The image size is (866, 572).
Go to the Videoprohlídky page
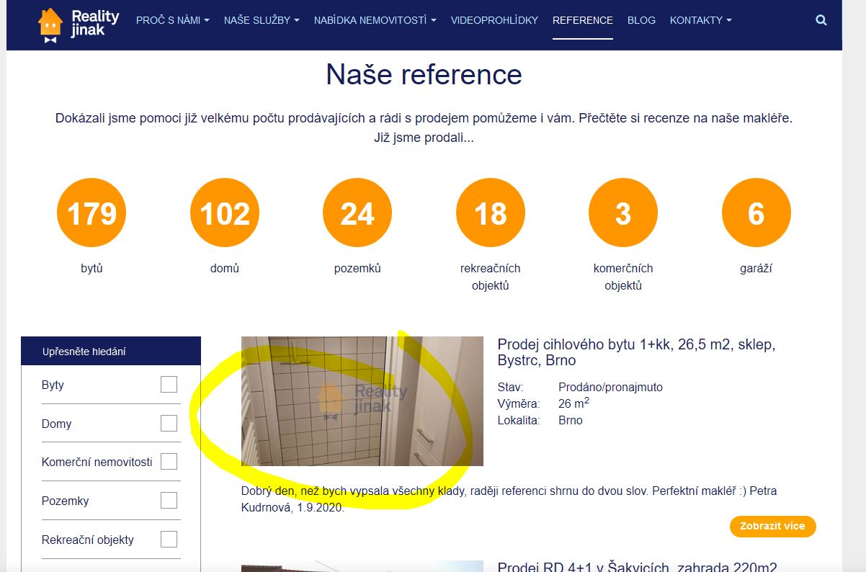coord(494,20)
